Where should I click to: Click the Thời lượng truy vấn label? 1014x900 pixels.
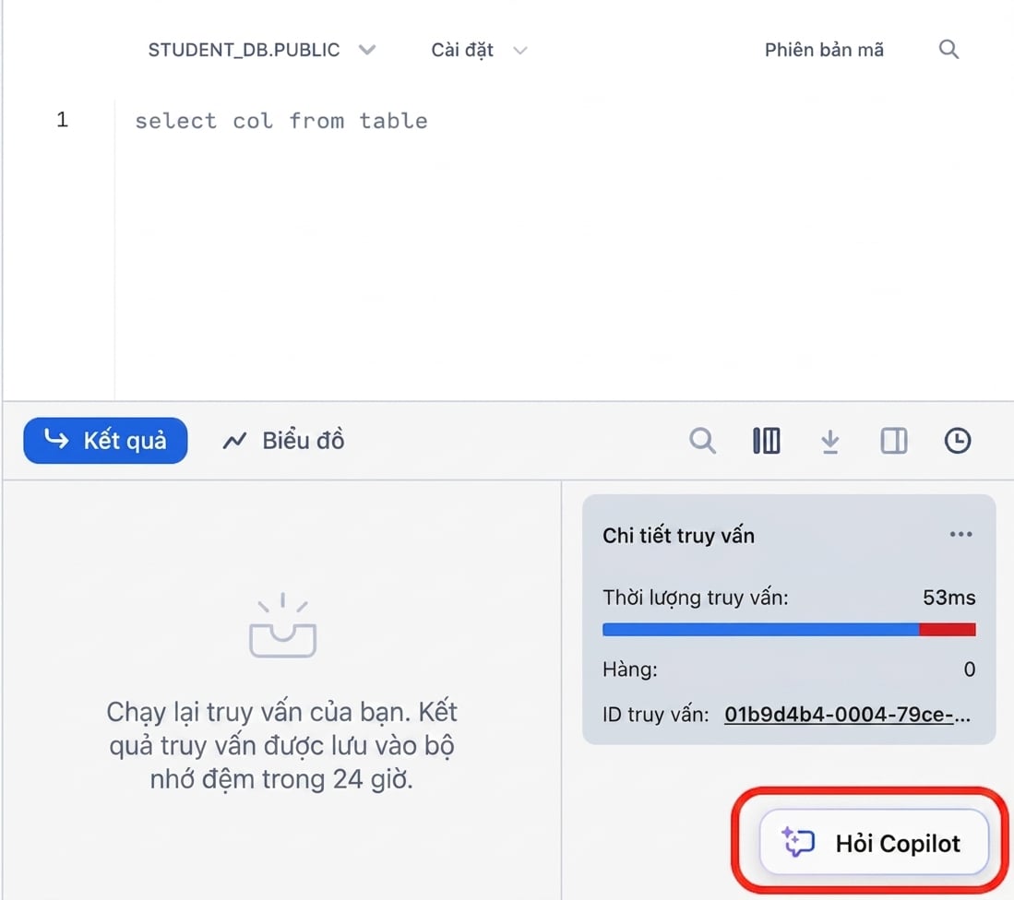[x=695, y=598]
